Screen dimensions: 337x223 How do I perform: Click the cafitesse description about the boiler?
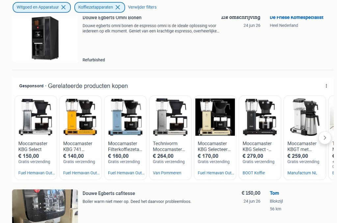[137, 202]
